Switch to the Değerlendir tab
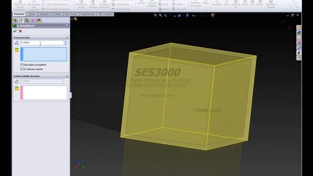The height and width of the screenshot is (176, 313). [88, 14]
